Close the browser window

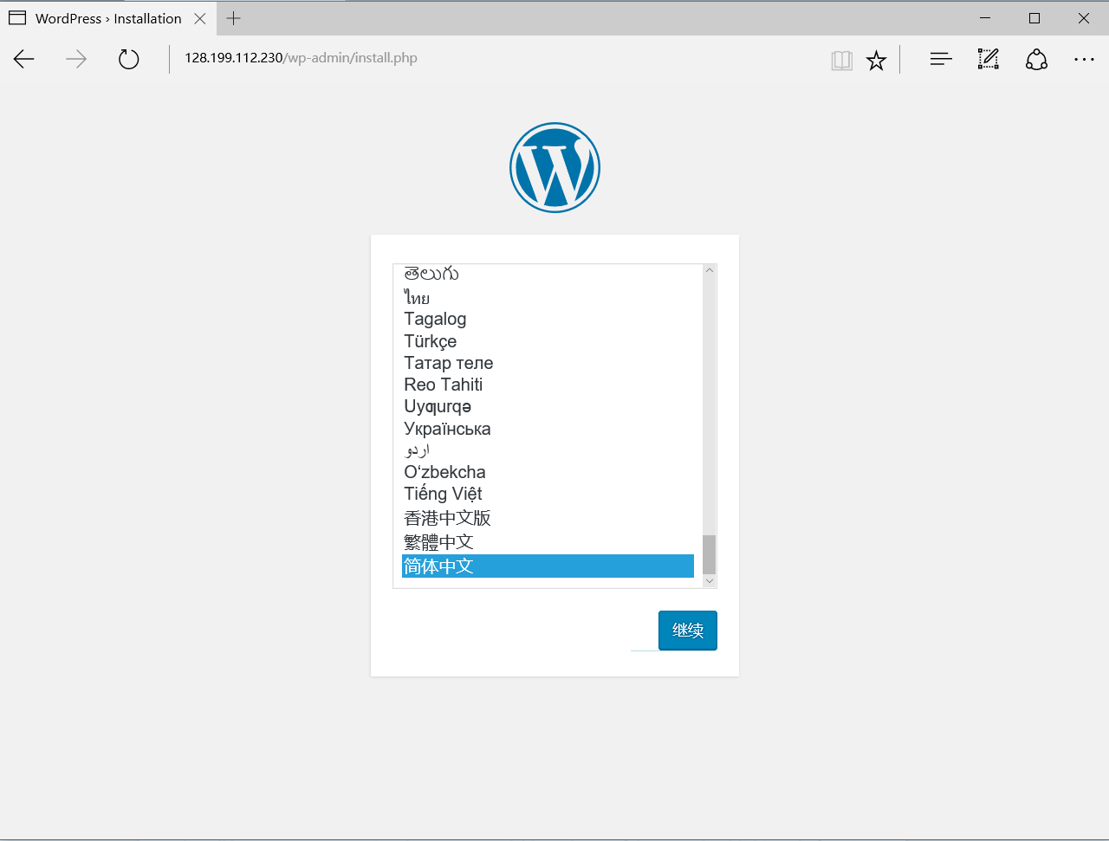pos(1084,18)
